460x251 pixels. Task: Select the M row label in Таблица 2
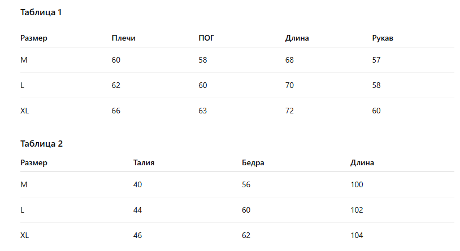click(24, 184)
